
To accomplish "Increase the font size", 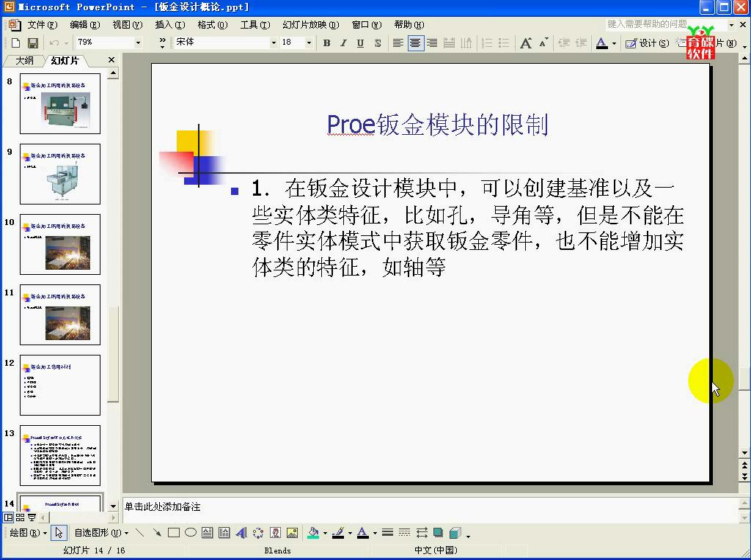I will pyautogui.click(x=526, y=43).
